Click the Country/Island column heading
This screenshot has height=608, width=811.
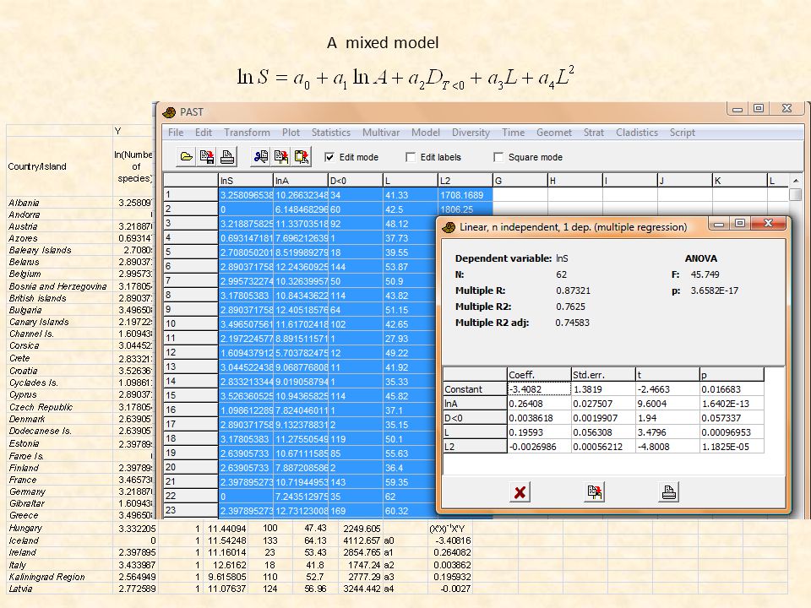[37, 166]
